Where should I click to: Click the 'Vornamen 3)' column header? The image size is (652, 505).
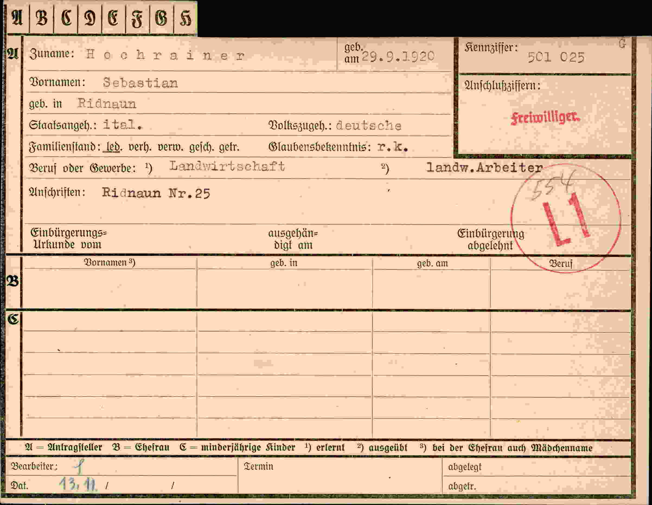(110, 263)
